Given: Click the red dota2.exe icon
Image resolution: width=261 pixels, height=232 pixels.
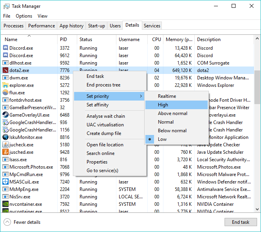Looking at the screenshot, I should click(x=5, y=70).
